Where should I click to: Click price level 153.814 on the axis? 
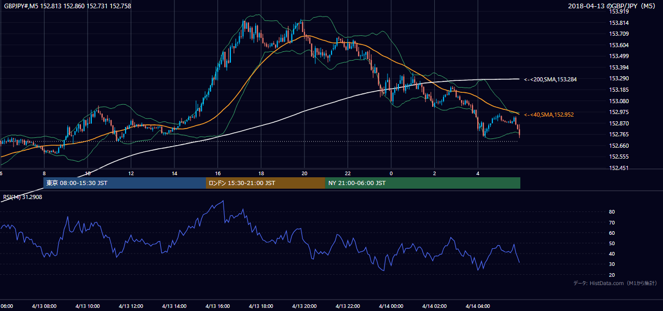point(619,23)
